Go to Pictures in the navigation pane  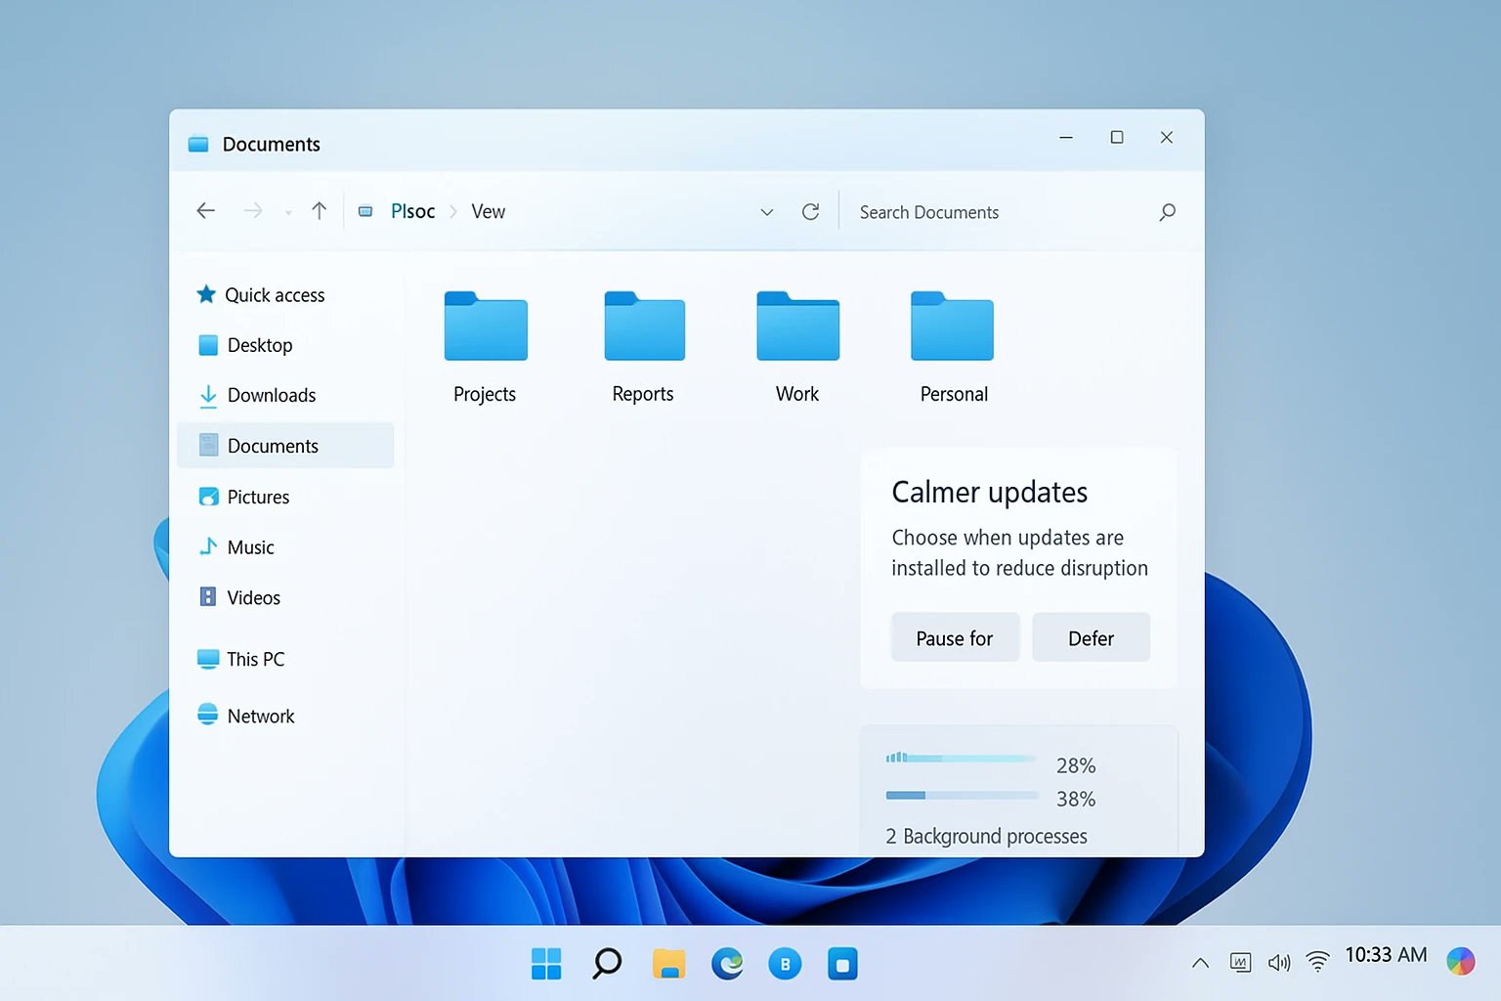[258, 498]
